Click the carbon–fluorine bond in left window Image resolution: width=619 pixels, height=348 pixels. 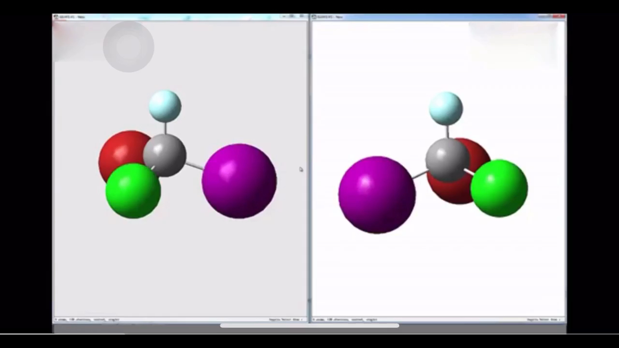click(165, 128)
